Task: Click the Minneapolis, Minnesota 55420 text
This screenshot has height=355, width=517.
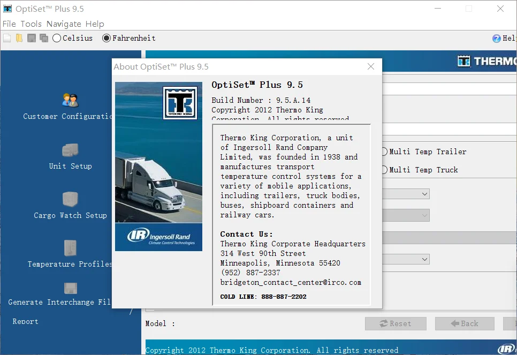Action: (x=280, y=263)
